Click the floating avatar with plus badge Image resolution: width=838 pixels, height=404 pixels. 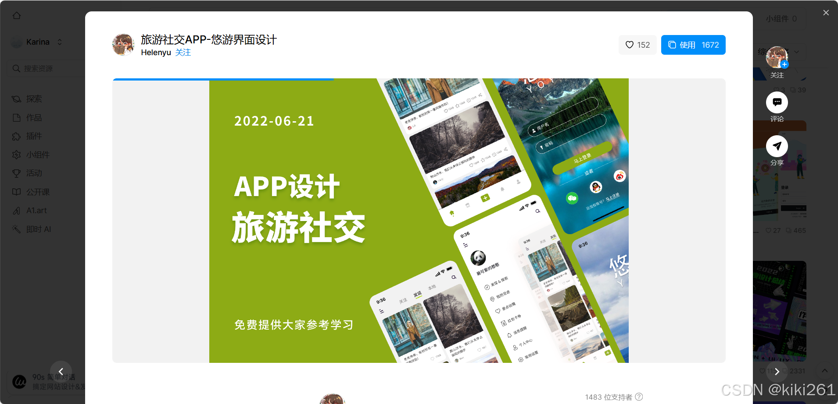pyautogui.click(x=777, y=57)
